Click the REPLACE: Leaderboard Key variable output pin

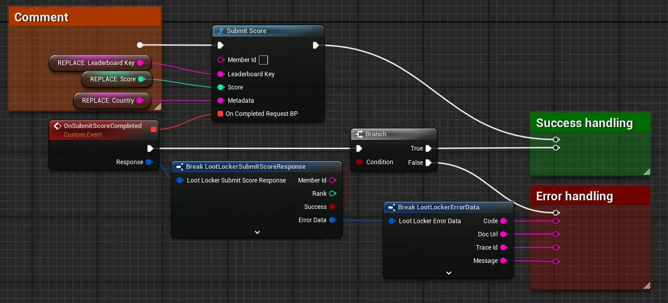click(141, 63)
